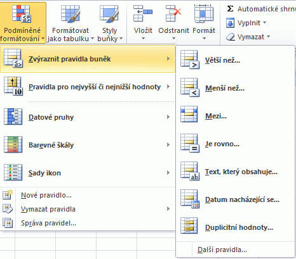Expand the Vymazat pravidla submenu arrow
The width and height of the screenshot is (296, 259).
coord(168,209)
